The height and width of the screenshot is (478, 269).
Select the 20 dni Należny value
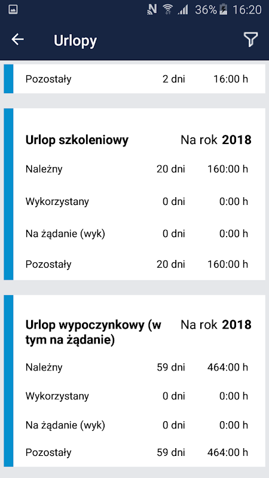coord(171,169)
